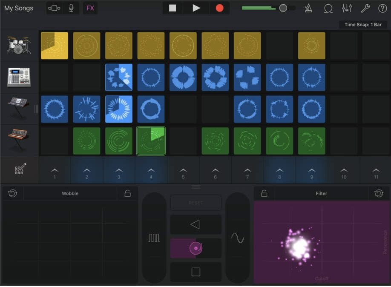Go back to My Songs
391x287 pixels.
(19, 8)
